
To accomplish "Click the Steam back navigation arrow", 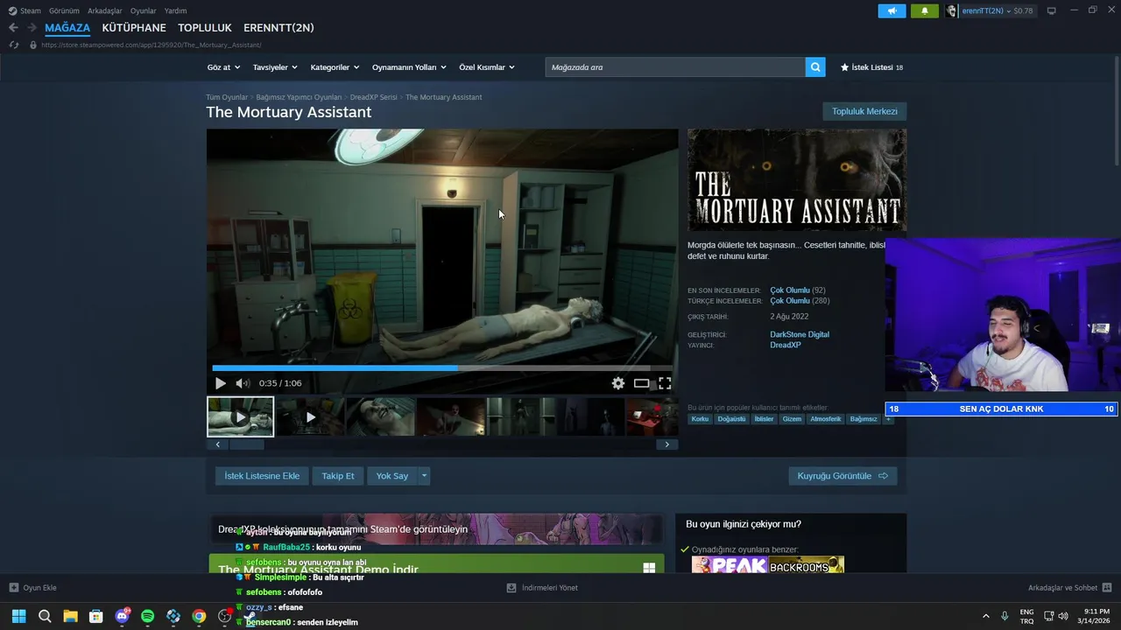I will click(13, 28).
